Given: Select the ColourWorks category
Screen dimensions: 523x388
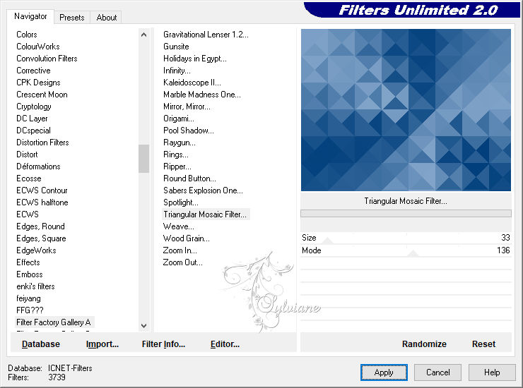Looking at the screenshot, I should [38, 47].
